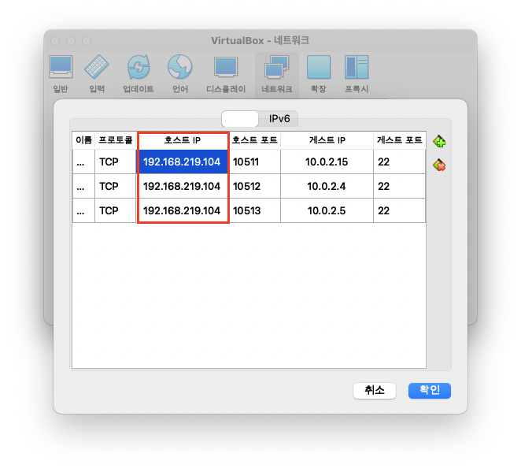Screen dimensions: 521x472
Task: Click the 확인 (OK) button
Action: pos(429,391)
